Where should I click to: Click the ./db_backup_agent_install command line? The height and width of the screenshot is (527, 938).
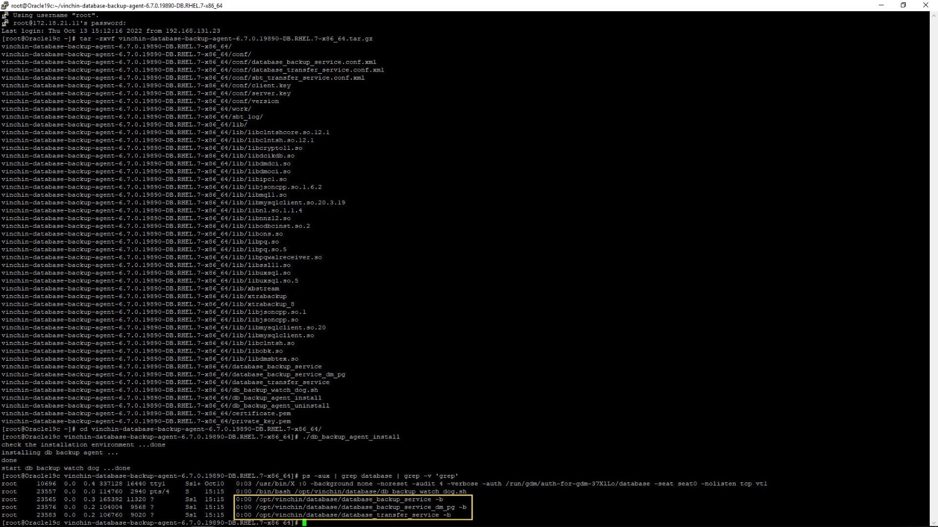200,437
